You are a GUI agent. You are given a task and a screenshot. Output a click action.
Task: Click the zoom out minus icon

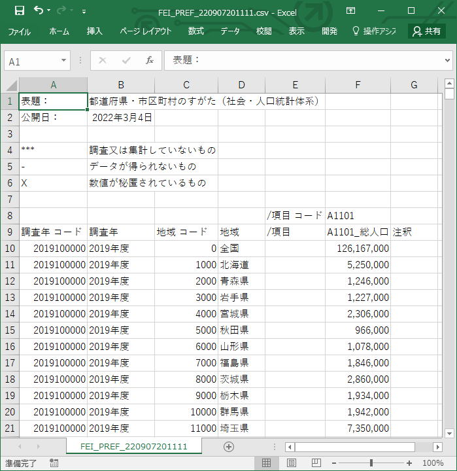click(x=333, y=463)
